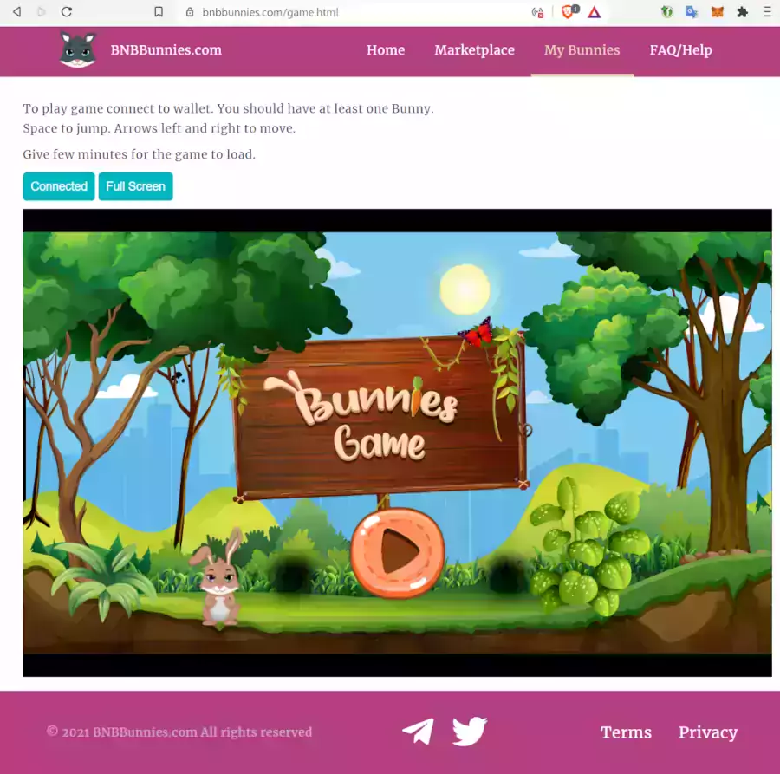Click the browser forward arrow
Screen dimensions: 780x774
coord(42,11)
